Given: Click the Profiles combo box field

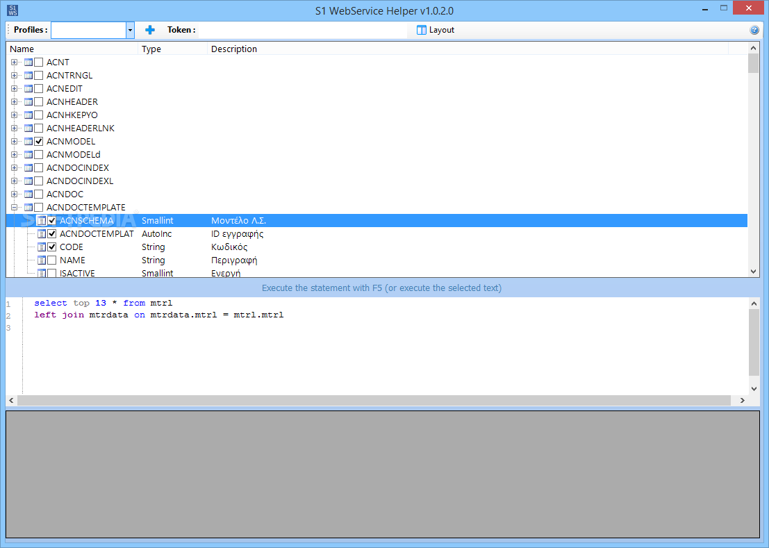Looking at the screenshot, I should [89, 30].
